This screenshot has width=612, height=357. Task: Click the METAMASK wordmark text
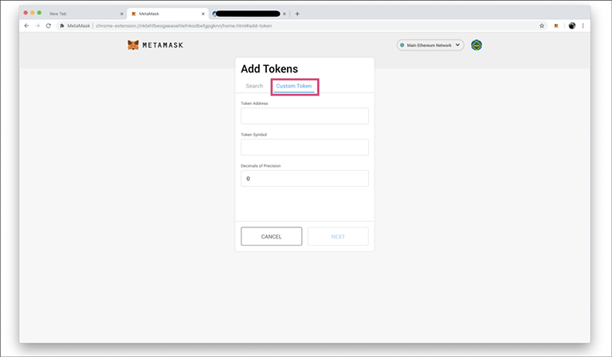(163, 45)
